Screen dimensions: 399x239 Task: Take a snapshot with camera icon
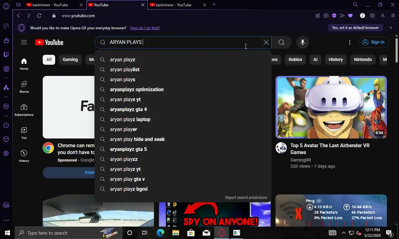click(326, 16)
